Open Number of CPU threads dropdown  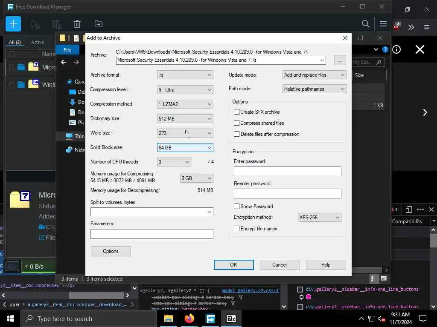pyautogui.click(x=174, y=162)
